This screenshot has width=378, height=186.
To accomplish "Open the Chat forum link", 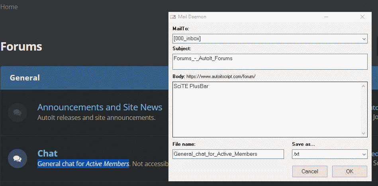I will tap(47, 153).
